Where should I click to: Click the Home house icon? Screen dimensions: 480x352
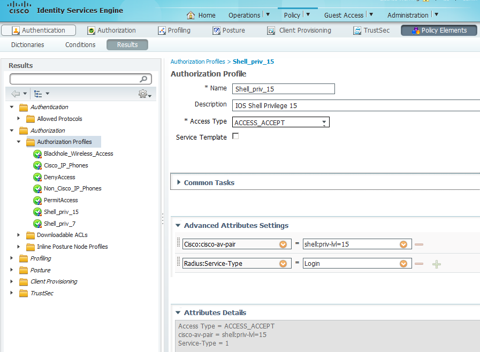point(191,15)
